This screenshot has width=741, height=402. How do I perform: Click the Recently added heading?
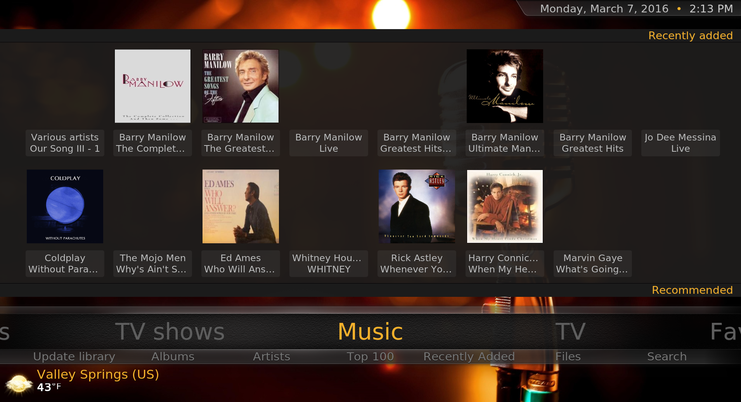(x=691, y=35)
